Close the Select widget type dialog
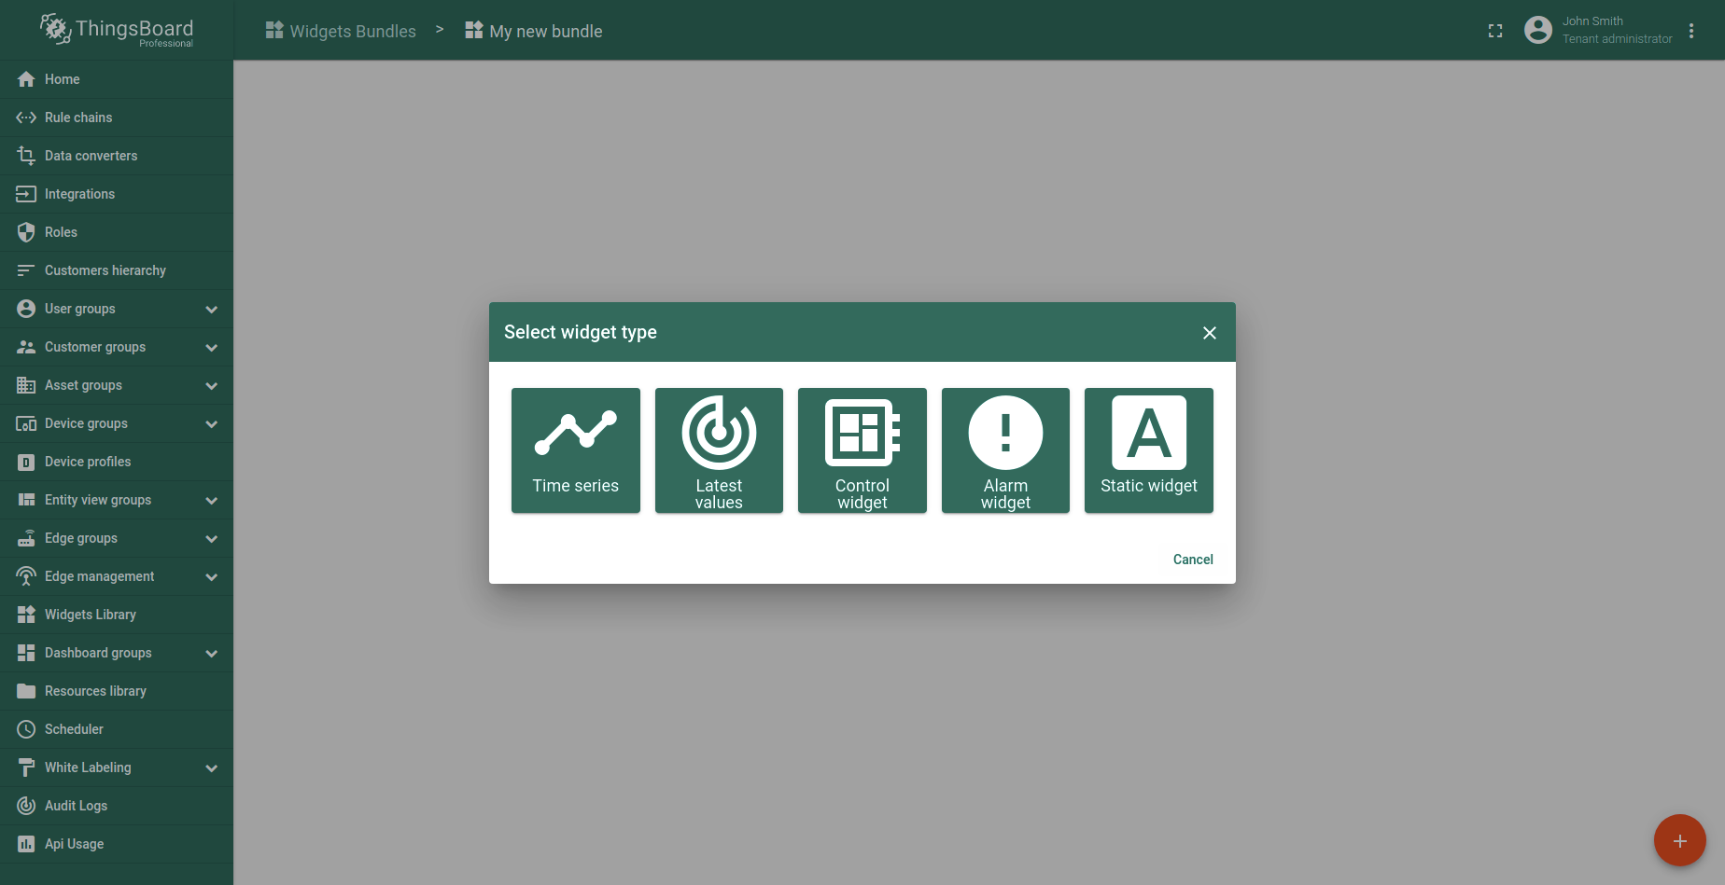Viewport: 1725px width, 885px height. (x=1210, y=333)
